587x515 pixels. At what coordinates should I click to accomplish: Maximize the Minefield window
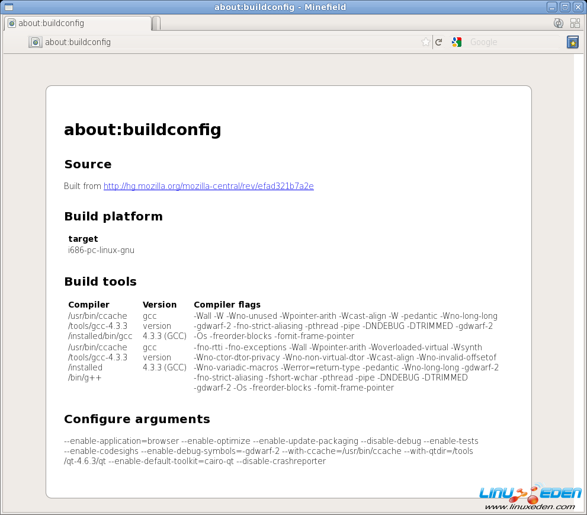coord(564,7)
